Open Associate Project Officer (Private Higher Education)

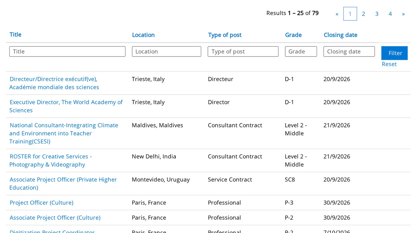pyautogui.click(x=63, y=184)
